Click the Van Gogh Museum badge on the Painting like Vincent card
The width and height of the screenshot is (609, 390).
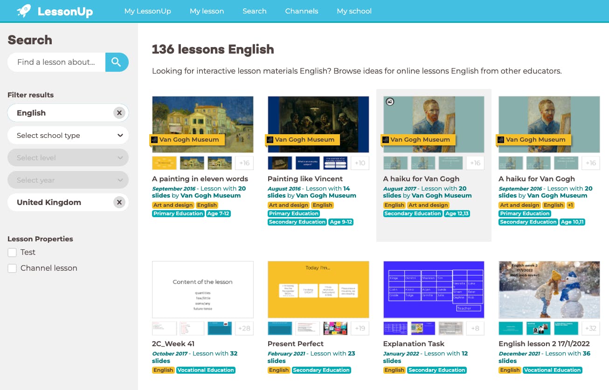(303, 139)
